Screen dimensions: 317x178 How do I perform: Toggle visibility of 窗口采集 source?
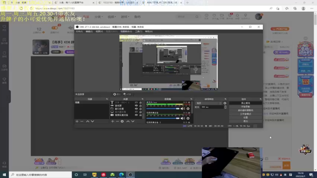click(x=136, y=108)
